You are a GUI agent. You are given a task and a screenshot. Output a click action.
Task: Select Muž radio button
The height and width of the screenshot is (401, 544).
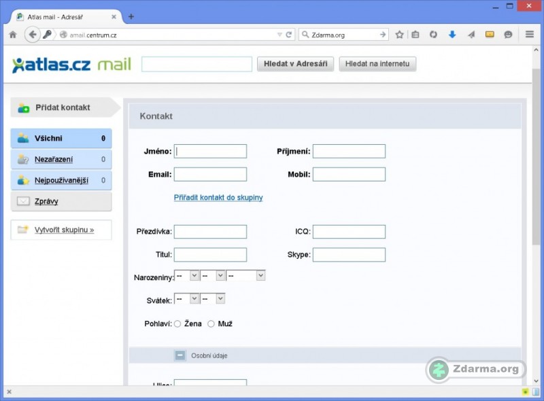pos(211,324)
